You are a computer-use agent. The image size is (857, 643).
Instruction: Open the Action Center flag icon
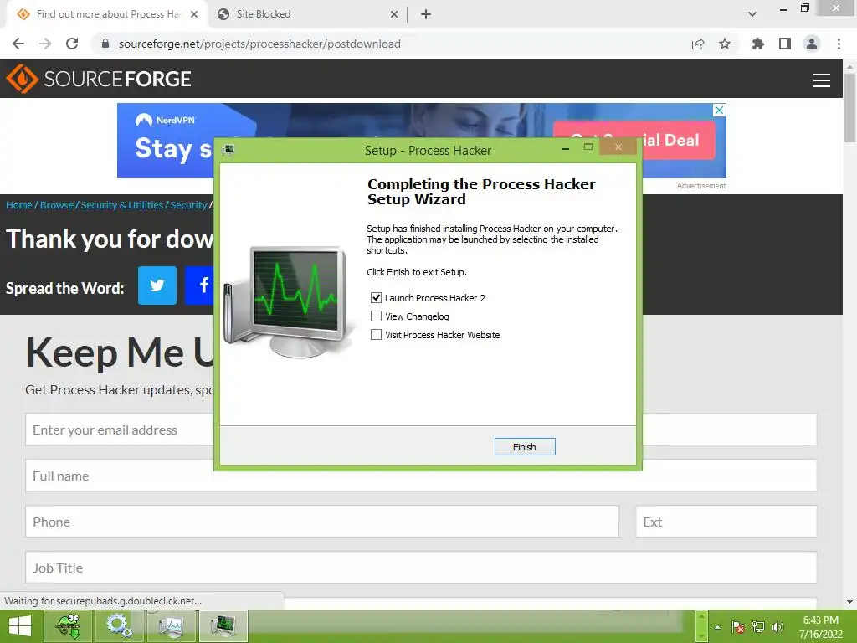(738, 627)
